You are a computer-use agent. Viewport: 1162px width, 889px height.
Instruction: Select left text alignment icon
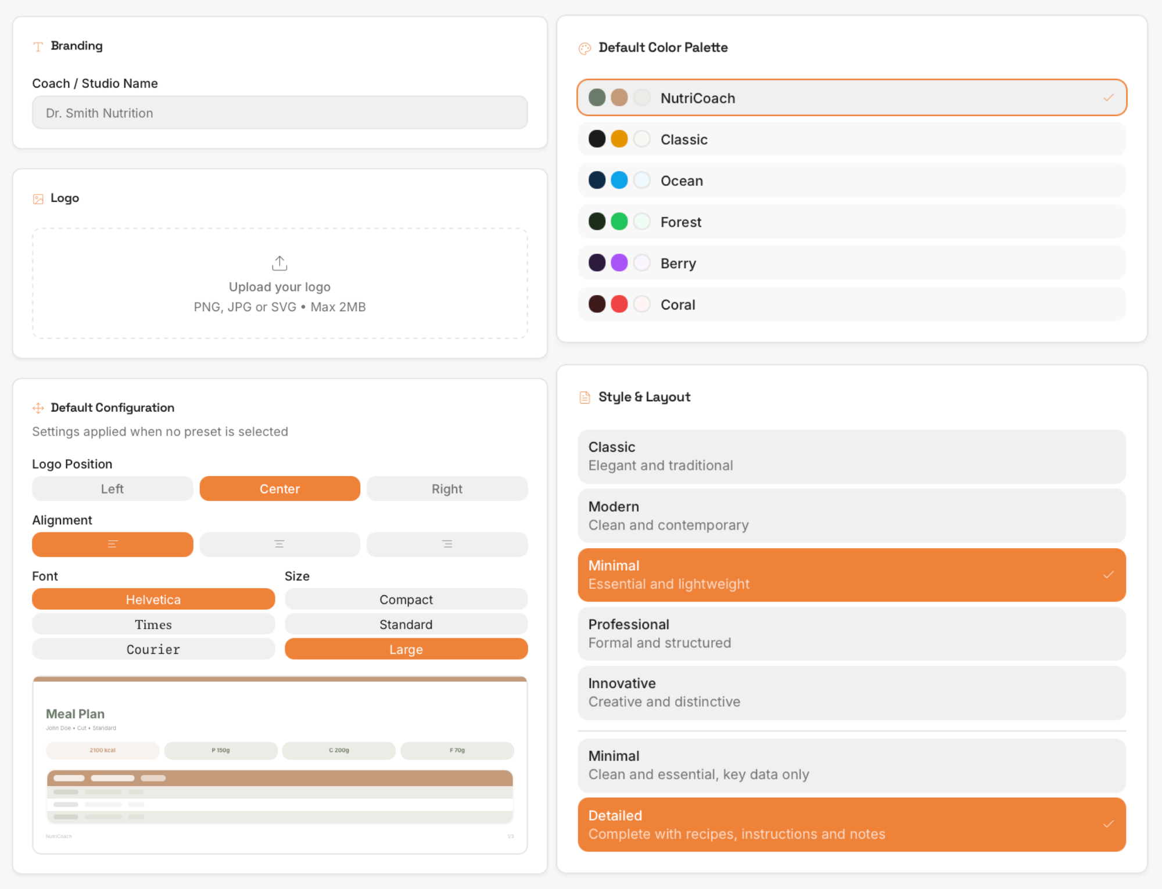tap(113, 544)
